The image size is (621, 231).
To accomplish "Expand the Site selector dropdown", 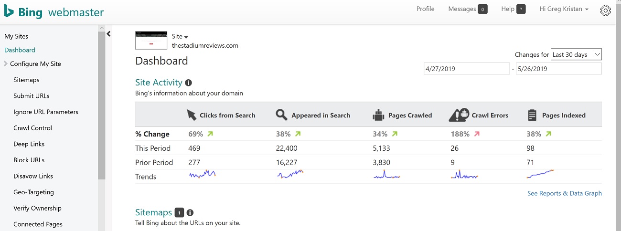I will tap(180, 36).
